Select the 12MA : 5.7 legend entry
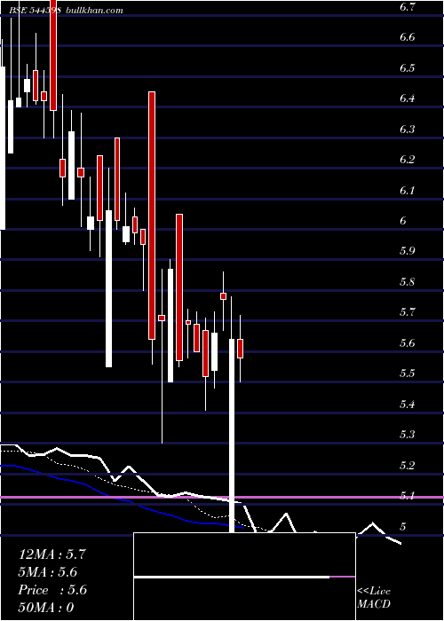Image resolution: width=444 pixels, height=621 pixels. pos(52,554)
